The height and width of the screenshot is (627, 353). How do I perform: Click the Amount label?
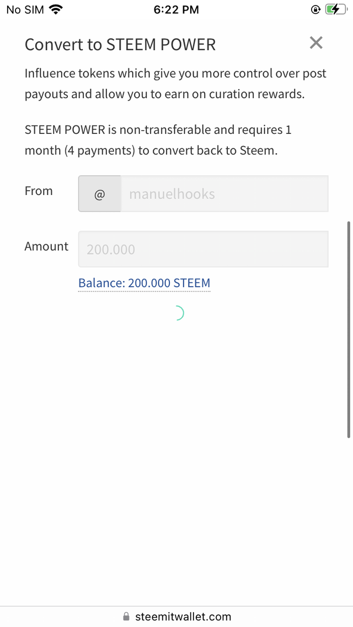(x=46, y=246)
